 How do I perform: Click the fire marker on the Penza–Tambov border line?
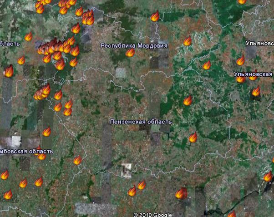pos(77,160)
